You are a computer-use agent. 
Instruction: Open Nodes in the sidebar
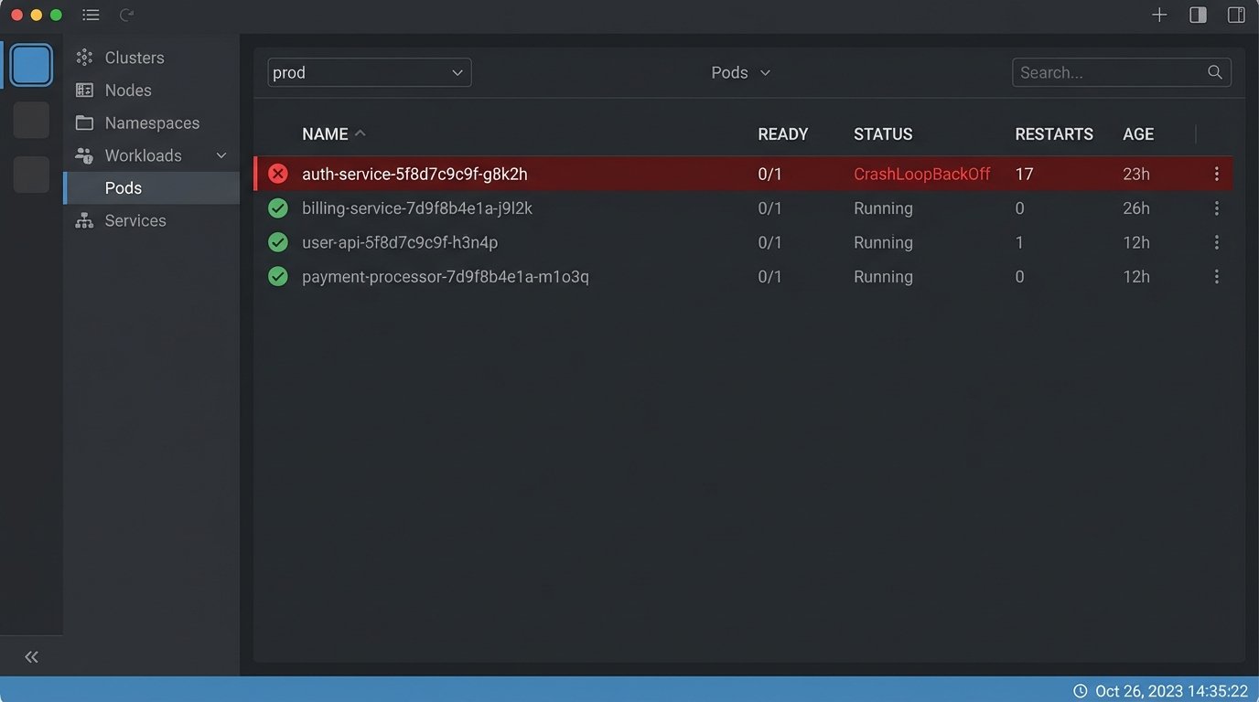(128, 90)
